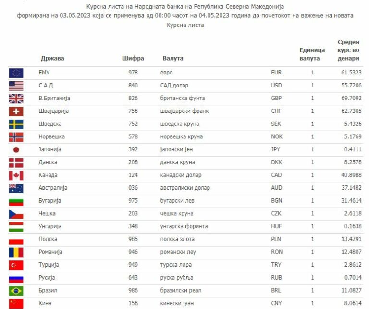The image size is (369, 309).
Task: Click the European Union flag icon
Action: click(16, 73)
